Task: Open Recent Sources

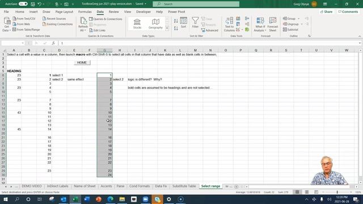Action: pos(54,19)
